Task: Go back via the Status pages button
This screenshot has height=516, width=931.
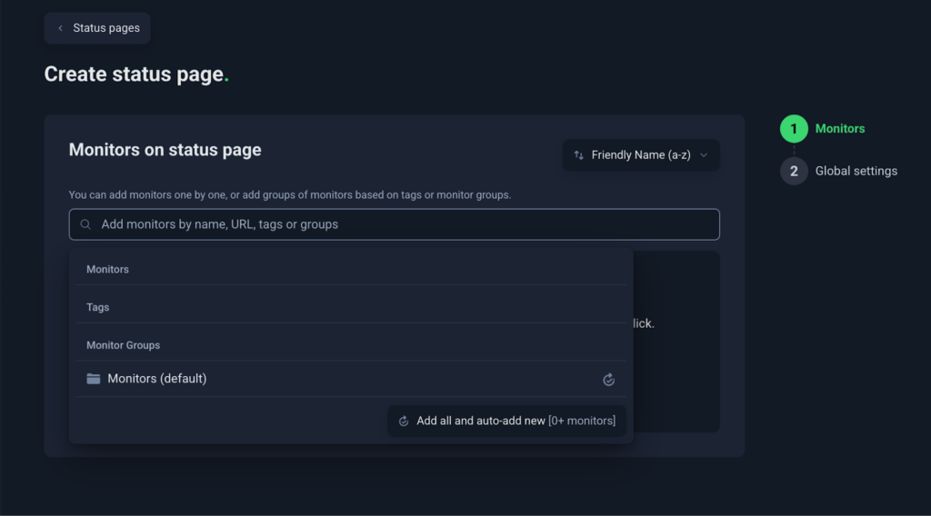Action: [97, 28]
